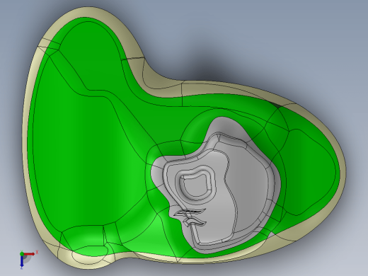Click the red X axis arrow of the triad
The image size is (368, 276).
point(30,254)
